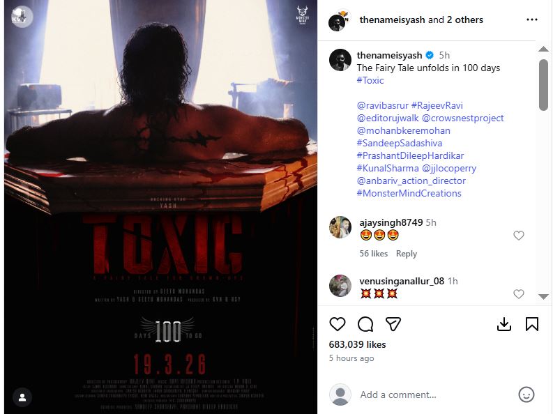Screen dimensions: 553x414
Task: Open emoji picker in comment box
Action: (527, 394)
